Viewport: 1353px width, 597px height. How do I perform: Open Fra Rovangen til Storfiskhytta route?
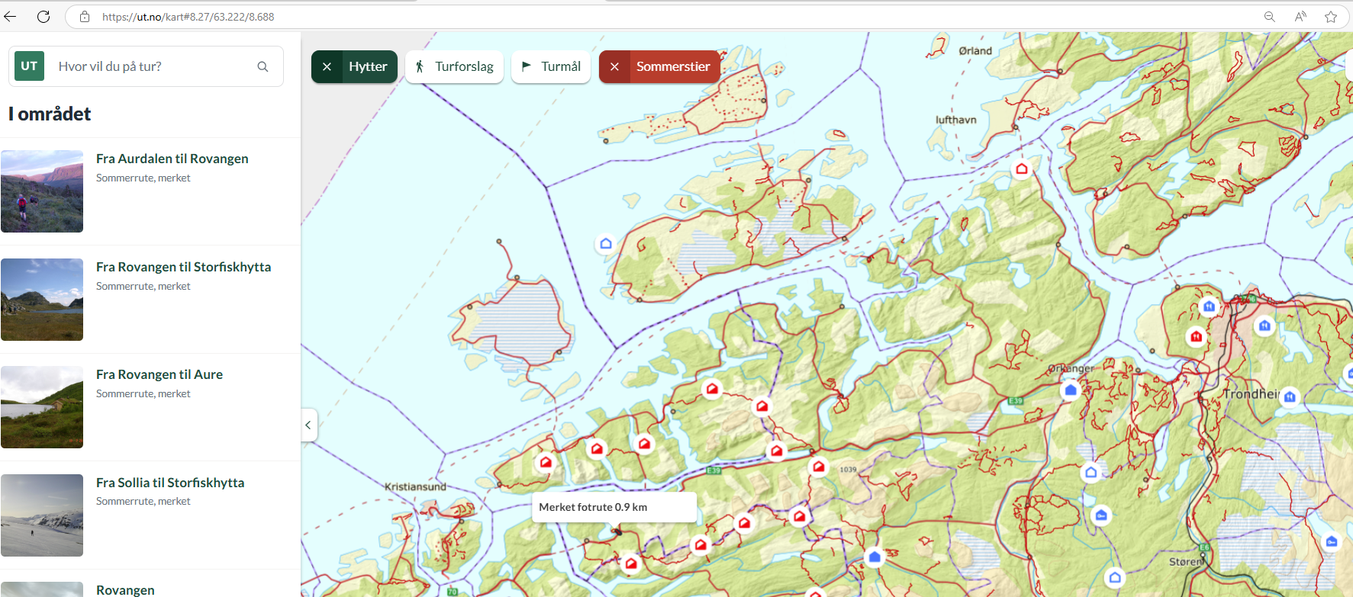(183, 267)
